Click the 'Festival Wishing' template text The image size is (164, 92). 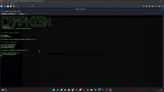click(x=10, y=45)
